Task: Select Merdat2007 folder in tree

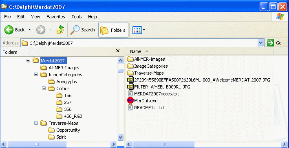Action: 53,61
